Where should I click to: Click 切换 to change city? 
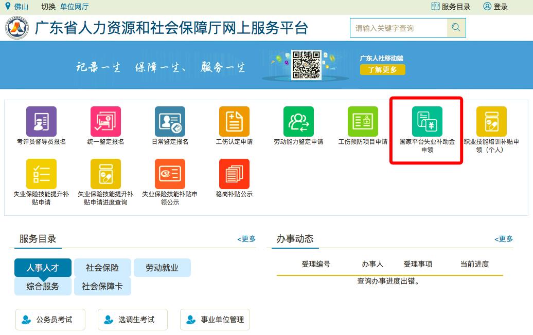point(49,7)
